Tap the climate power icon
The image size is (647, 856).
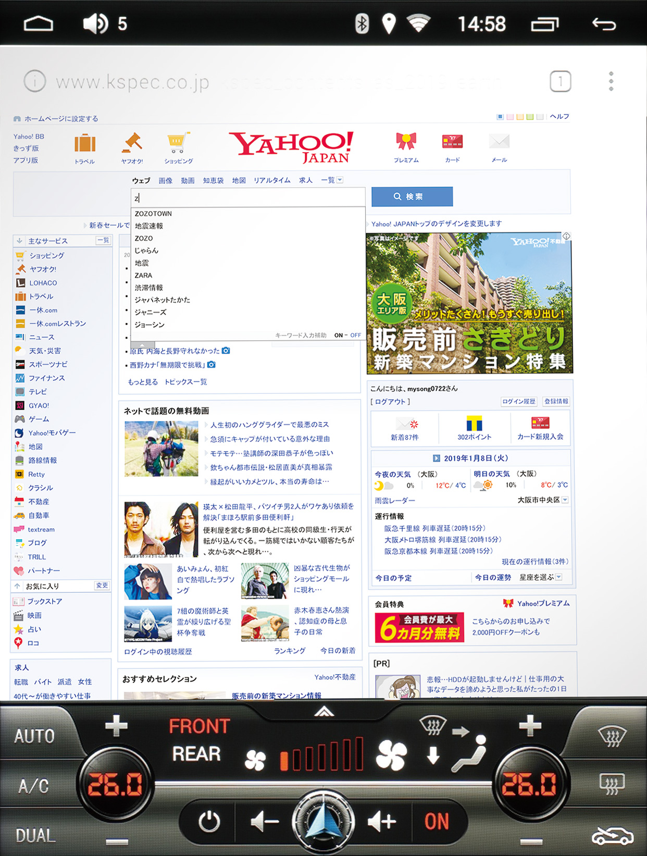[209, 822]
